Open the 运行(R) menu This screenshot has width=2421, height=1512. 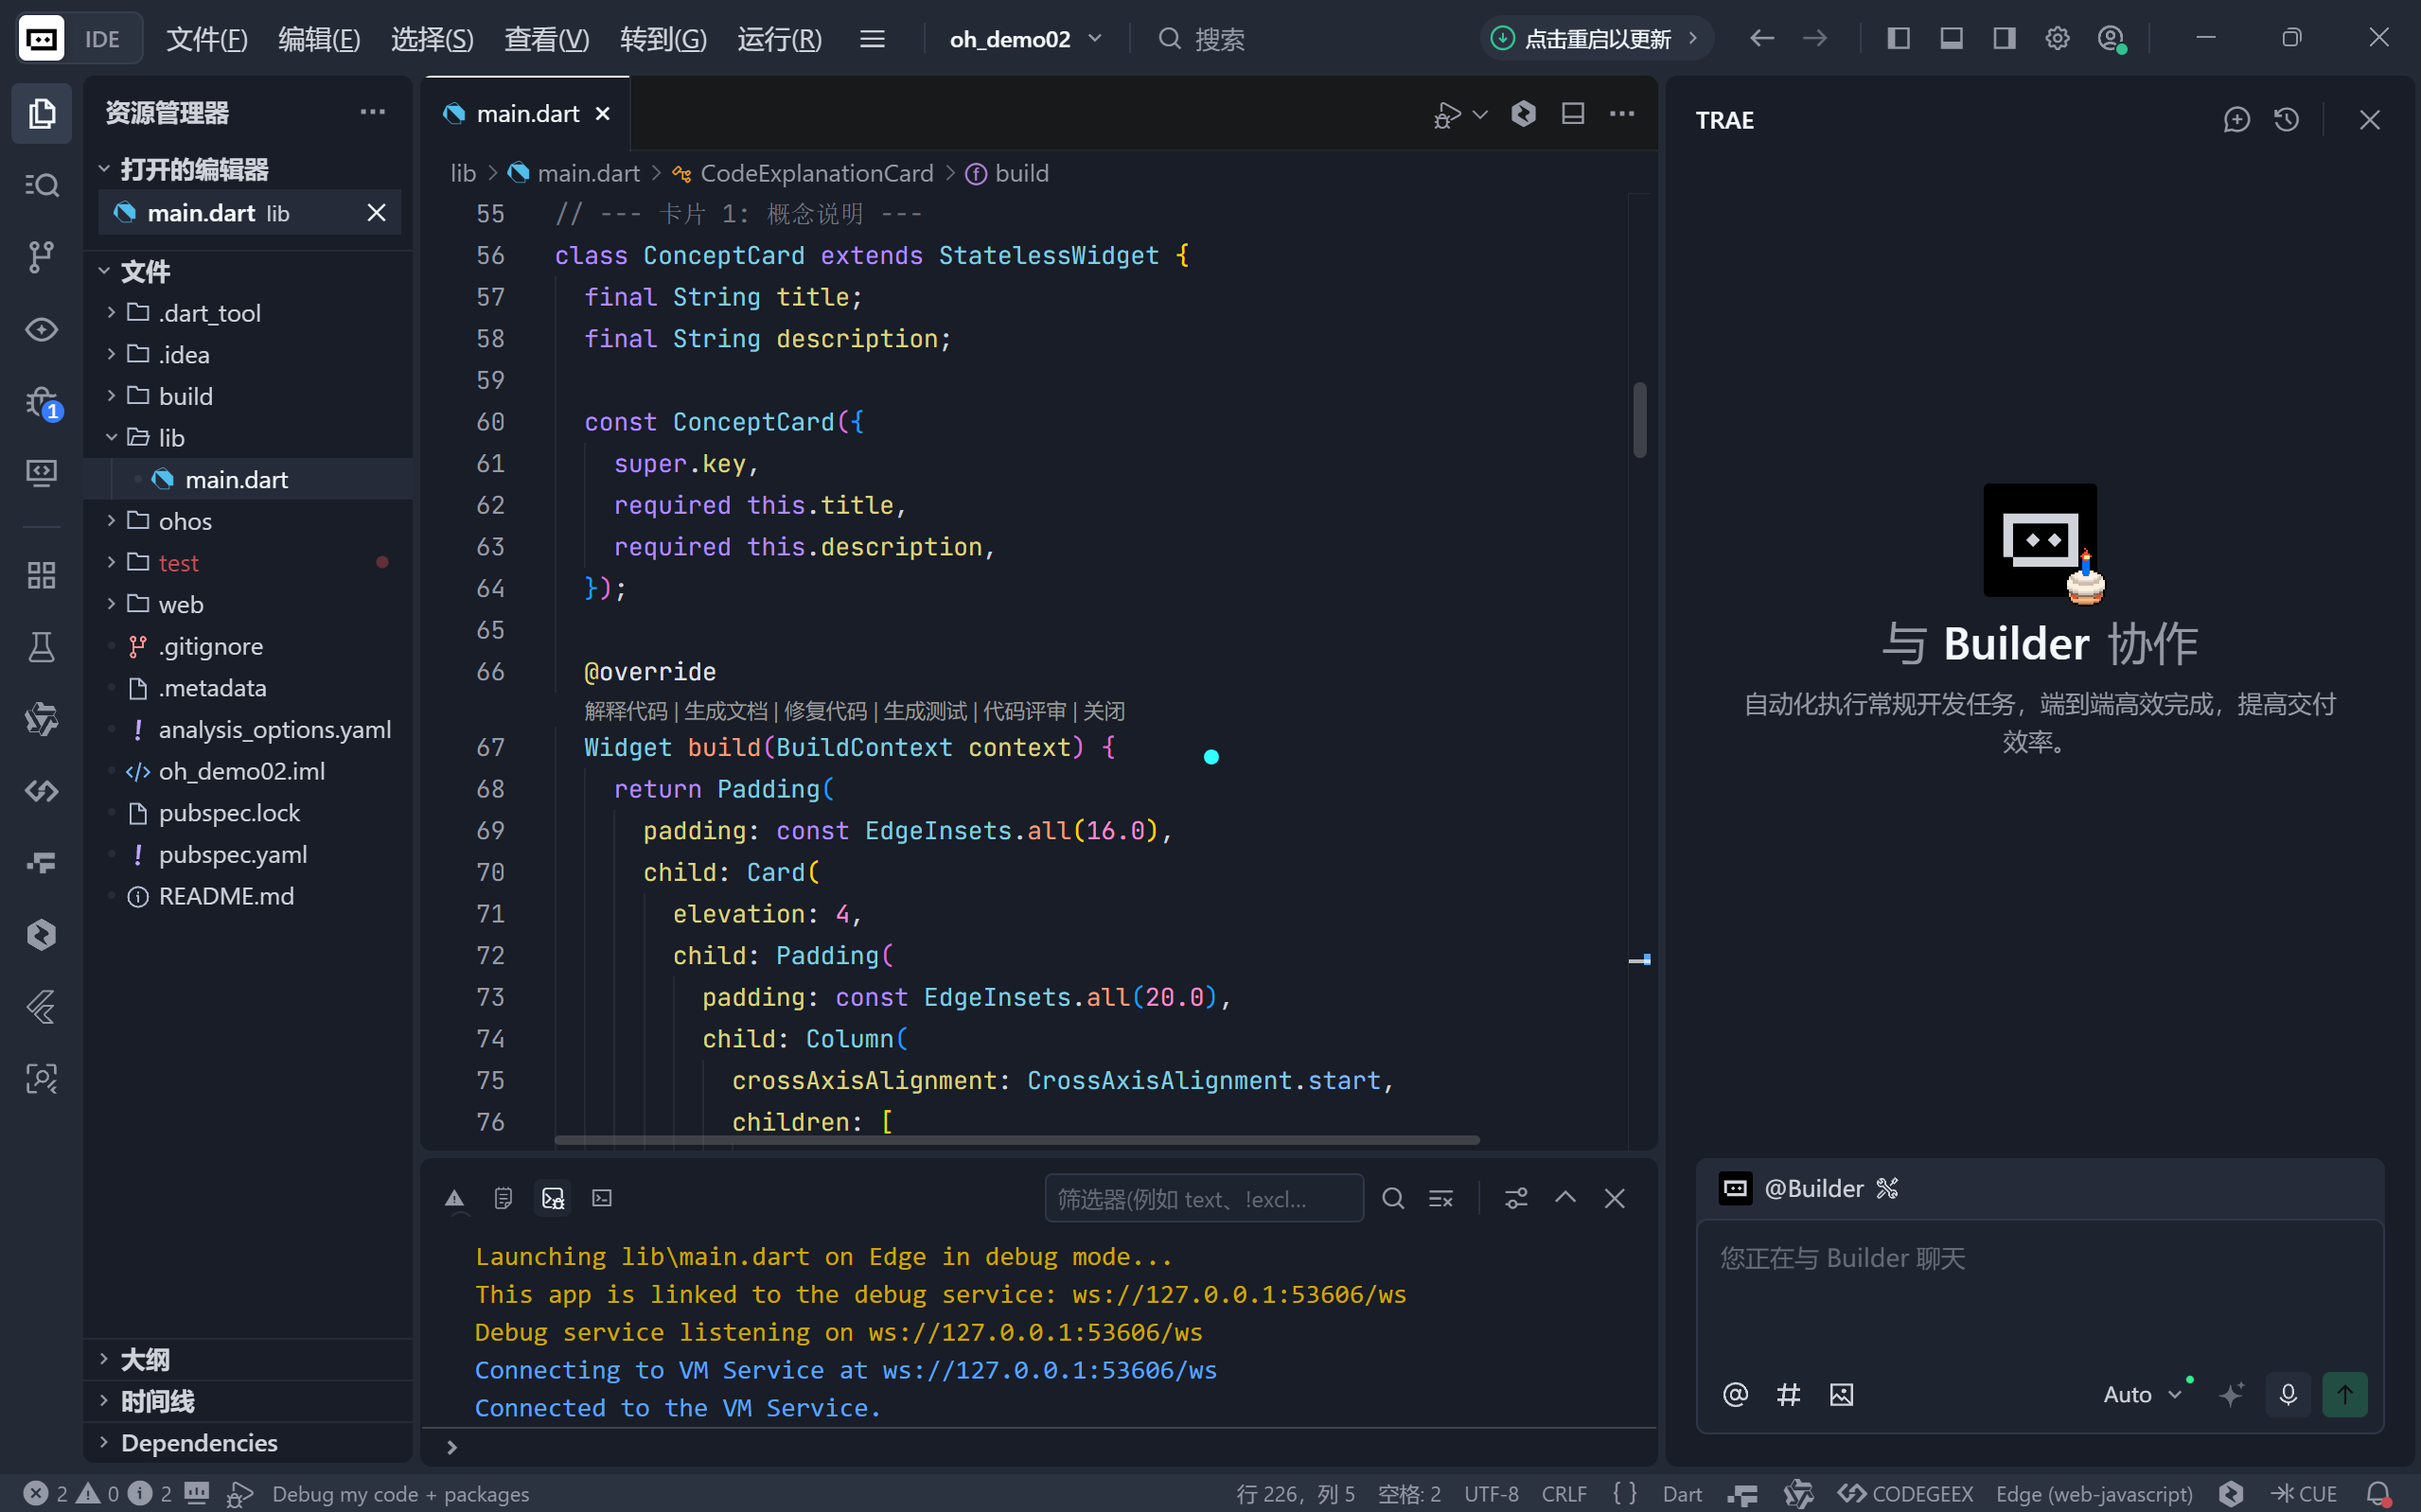(779, 39)
